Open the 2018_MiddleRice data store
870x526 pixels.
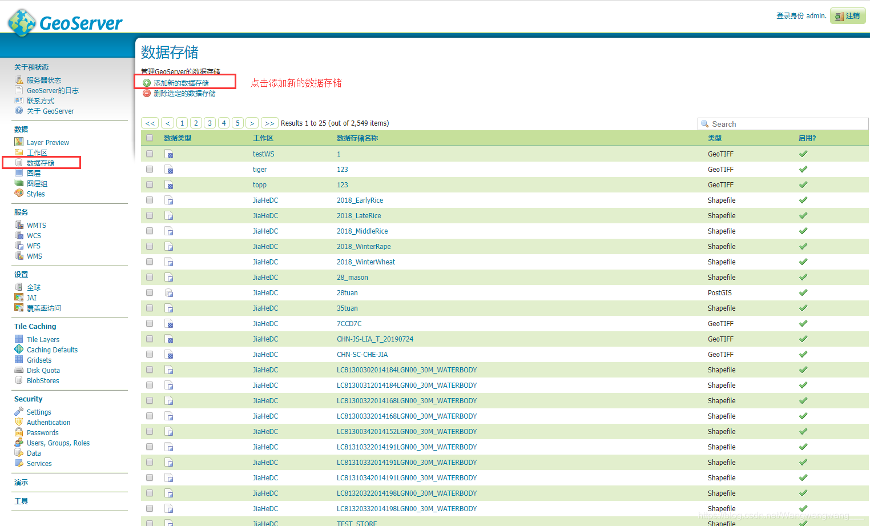point(362,231)
